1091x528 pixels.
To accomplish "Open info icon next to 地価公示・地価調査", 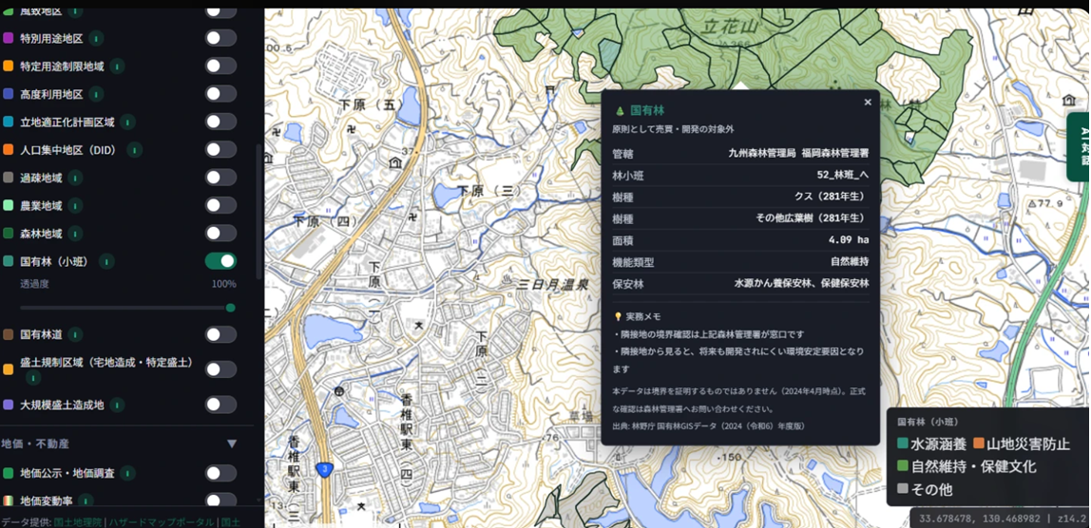I will click(x=127, y=473).
